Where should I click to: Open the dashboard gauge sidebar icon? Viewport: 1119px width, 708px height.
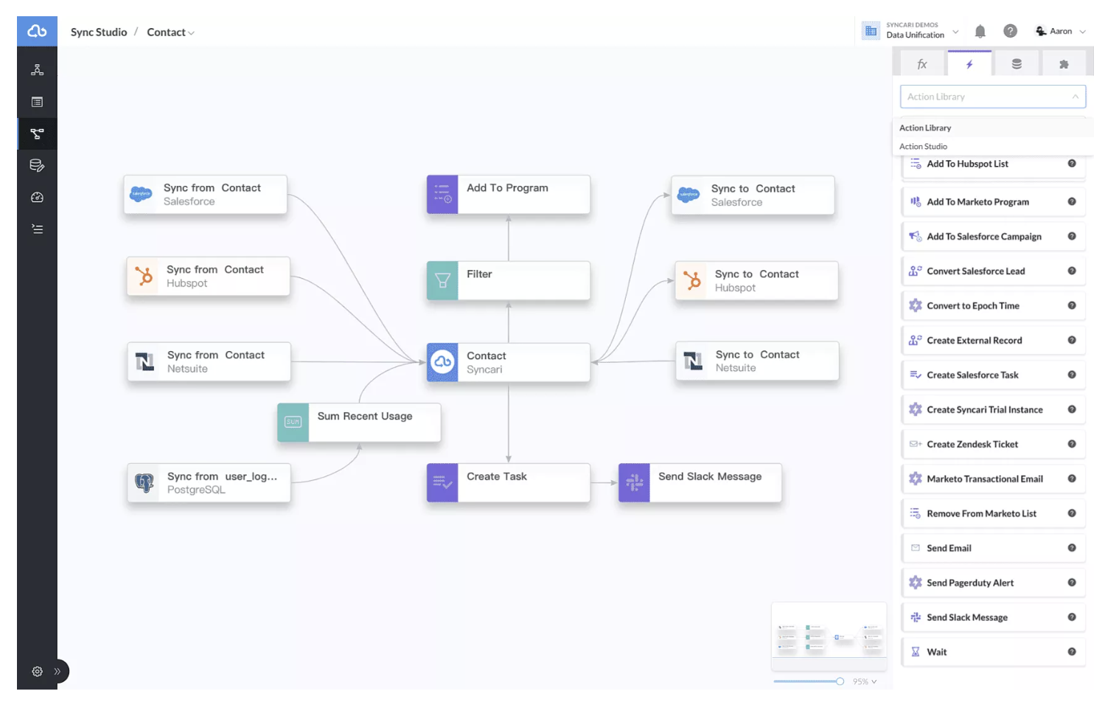tap(37, 198)
